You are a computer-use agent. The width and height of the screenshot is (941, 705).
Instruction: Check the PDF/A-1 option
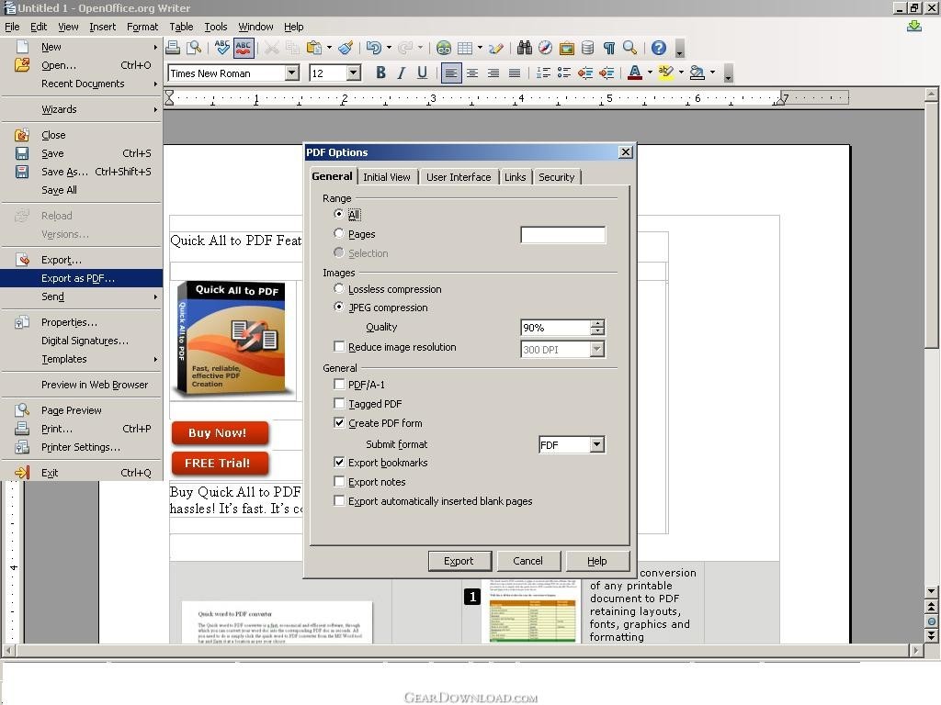(x=339, y=385)
